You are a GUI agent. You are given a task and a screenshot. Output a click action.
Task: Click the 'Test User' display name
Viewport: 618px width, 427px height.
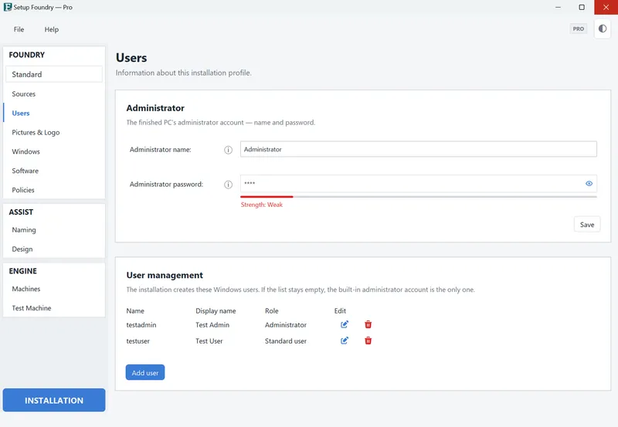point(209,341)
